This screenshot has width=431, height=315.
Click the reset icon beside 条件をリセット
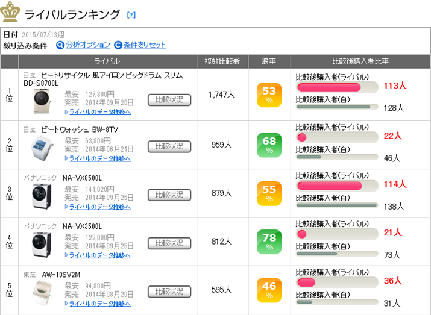[x=118, y=45]
